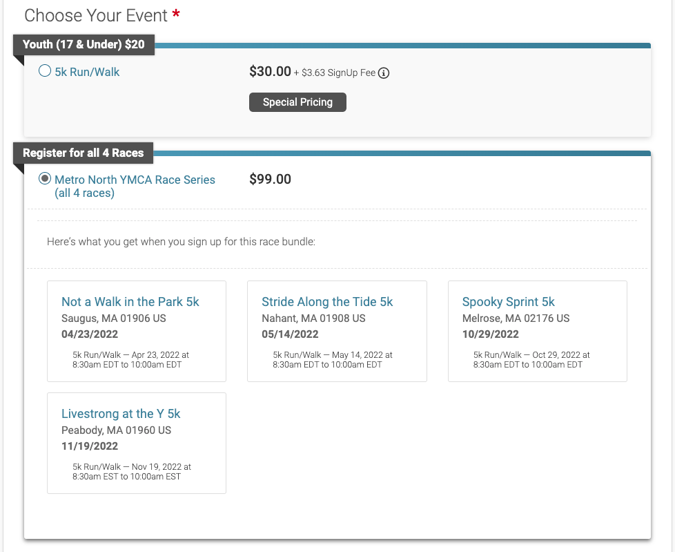675x552 pixels.
Task: Open Livestrong at the Y 5k link
Action: (121, 414)
